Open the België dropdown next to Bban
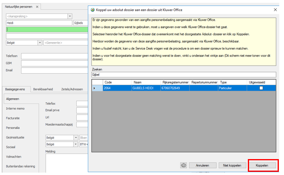Image resolution: width=284 pixels, height=175 pixels. pyautogui.click(x=75, y=138)
